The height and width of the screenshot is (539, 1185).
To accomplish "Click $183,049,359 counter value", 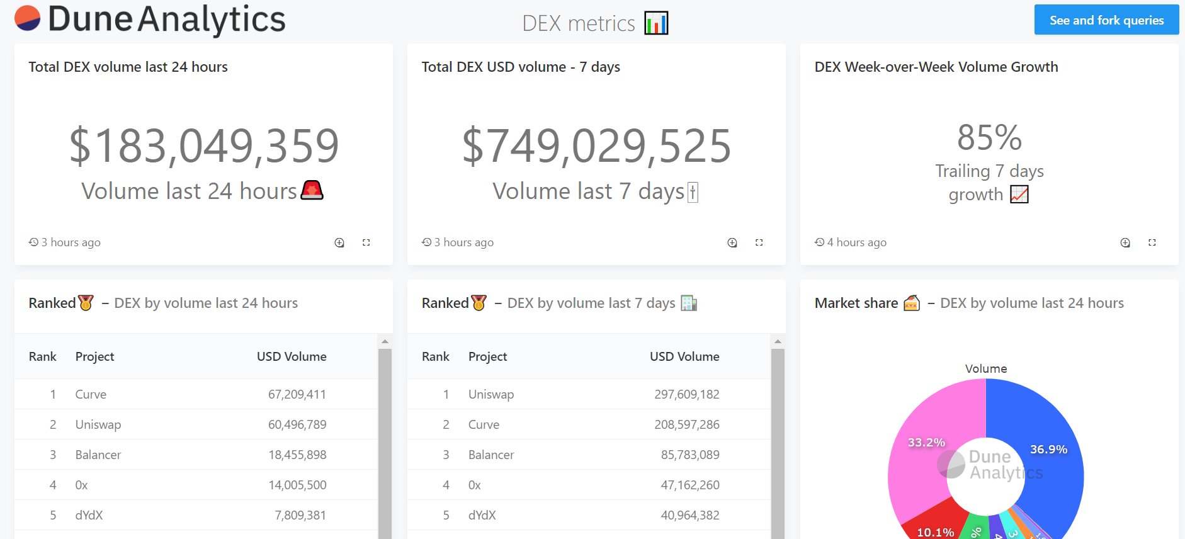I will [204, 145].
